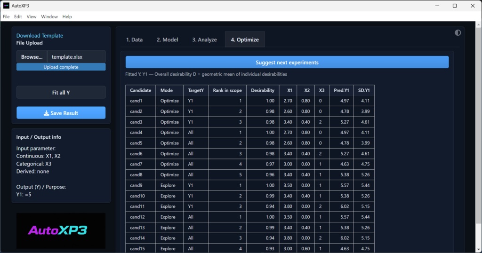Select the cand3 cell
The width and height of the screenshot is (482, 253).
tap(140, 122)
